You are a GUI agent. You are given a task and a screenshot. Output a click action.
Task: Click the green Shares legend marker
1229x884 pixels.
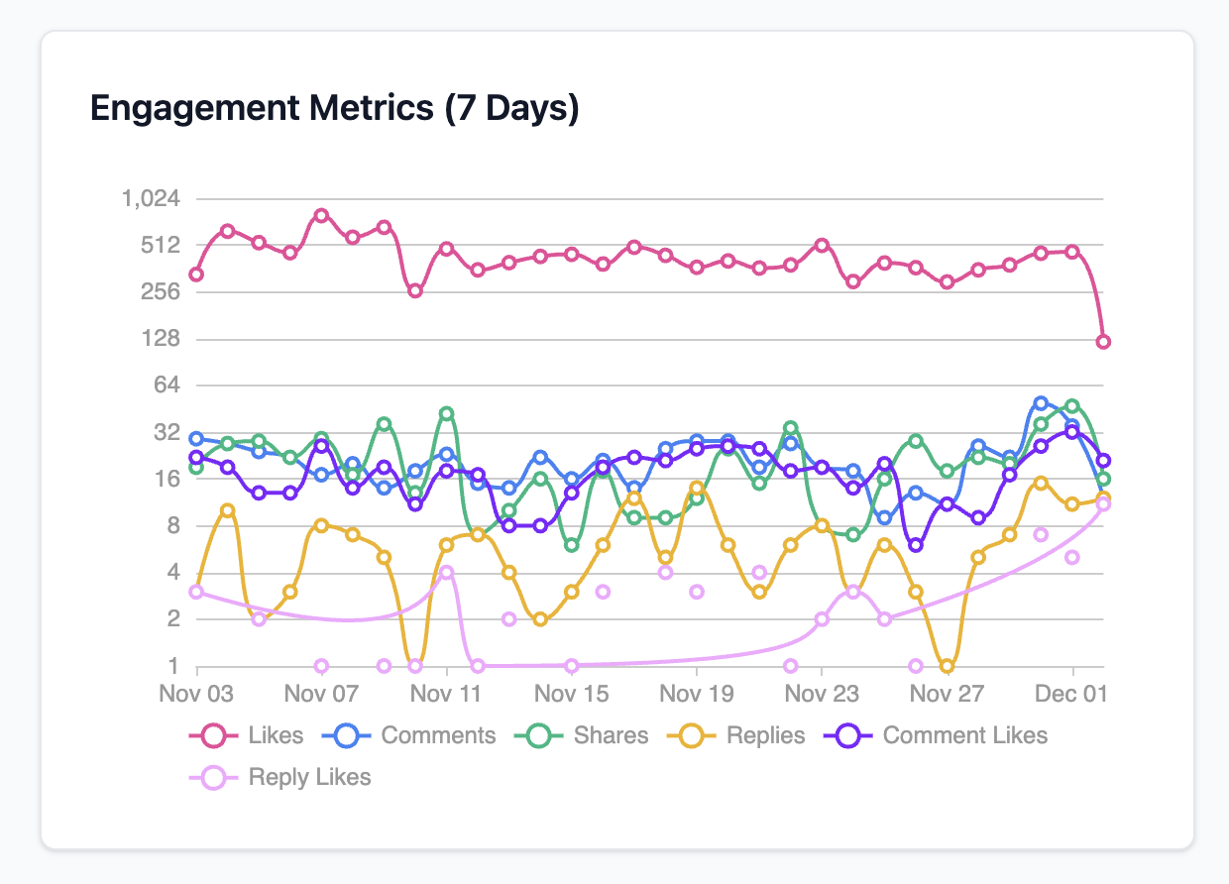coord(540,735)
